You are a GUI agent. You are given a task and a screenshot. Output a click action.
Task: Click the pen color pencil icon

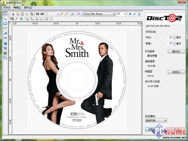click(17, 19)
